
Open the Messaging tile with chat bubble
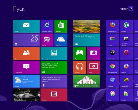[26, 68]
